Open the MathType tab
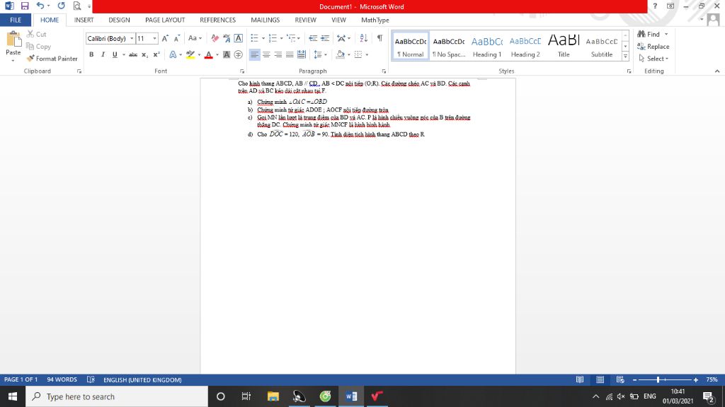Viewport: 725px width, 407px height. click(375, 20)
